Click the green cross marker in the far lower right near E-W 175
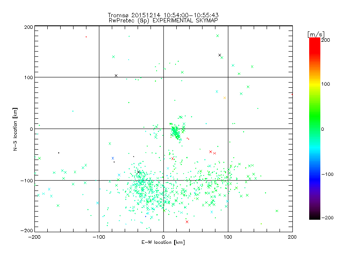This screenshot has width=344, height=258. click(x=277, y=211)
